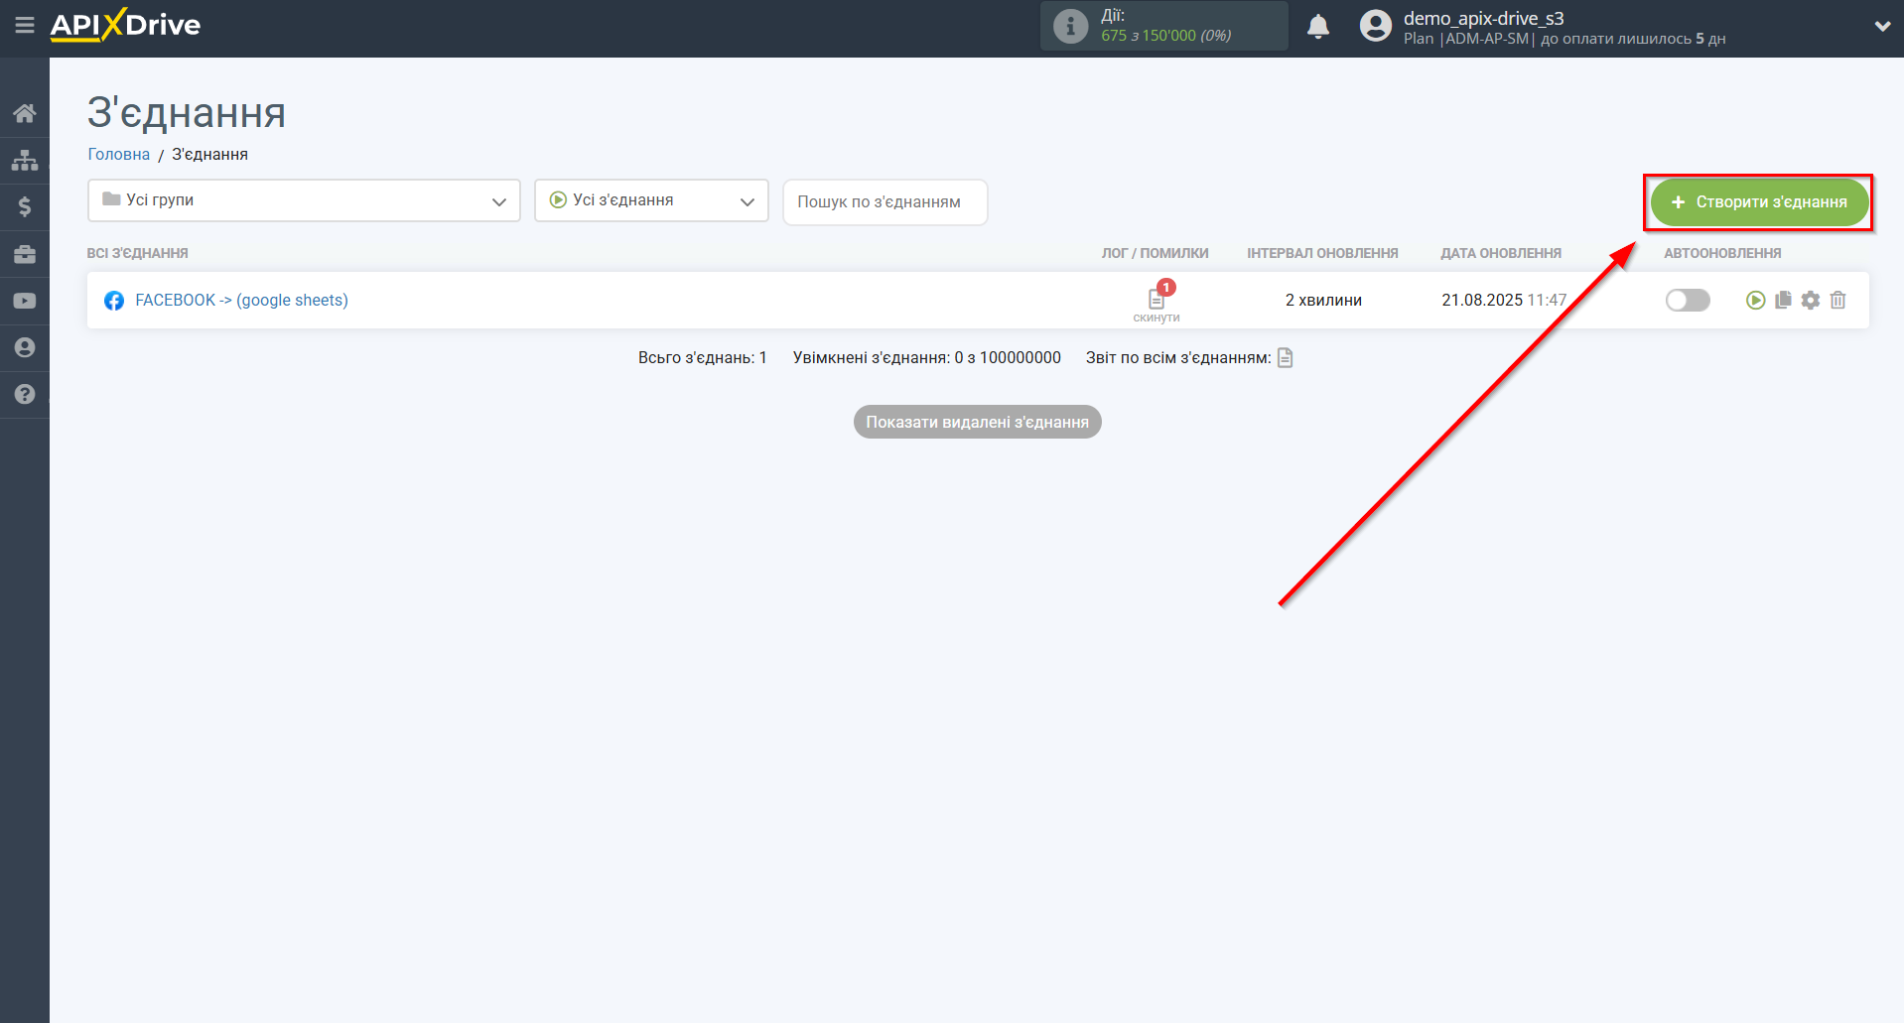Open FACEBOOK connection settings gear
This screenshot has width=1904, height=1023.
coord(1811,300)
